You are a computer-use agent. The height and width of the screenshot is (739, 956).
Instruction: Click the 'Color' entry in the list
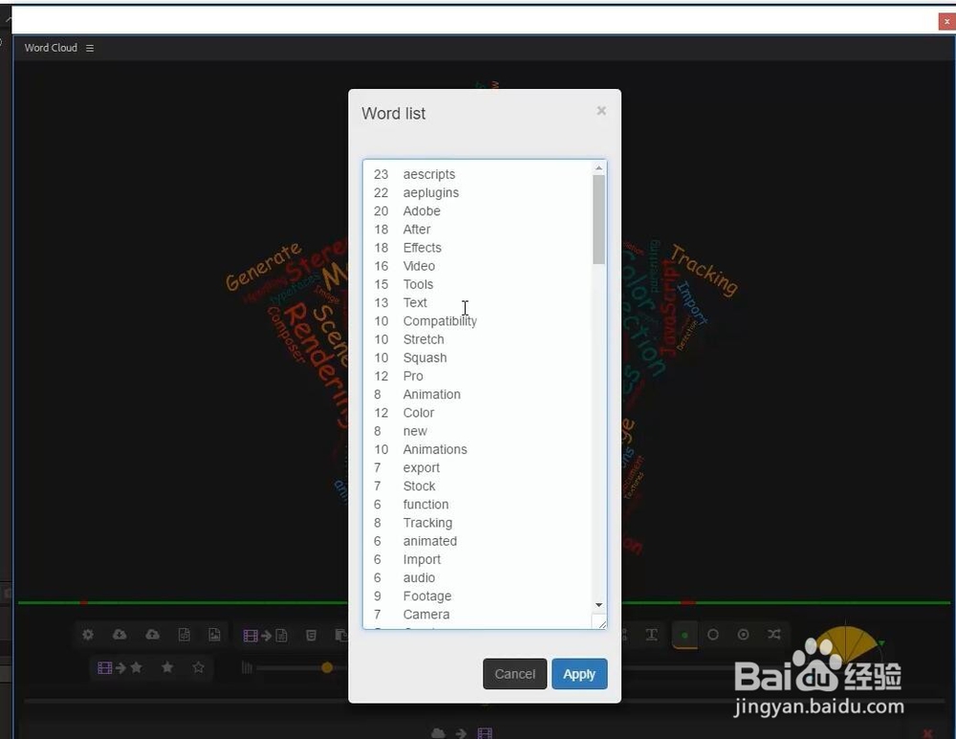pos(419,412)
